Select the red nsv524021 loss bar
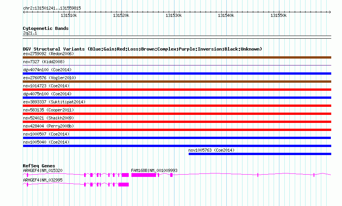This screenshot has height=206, width=342. [177, 122]
